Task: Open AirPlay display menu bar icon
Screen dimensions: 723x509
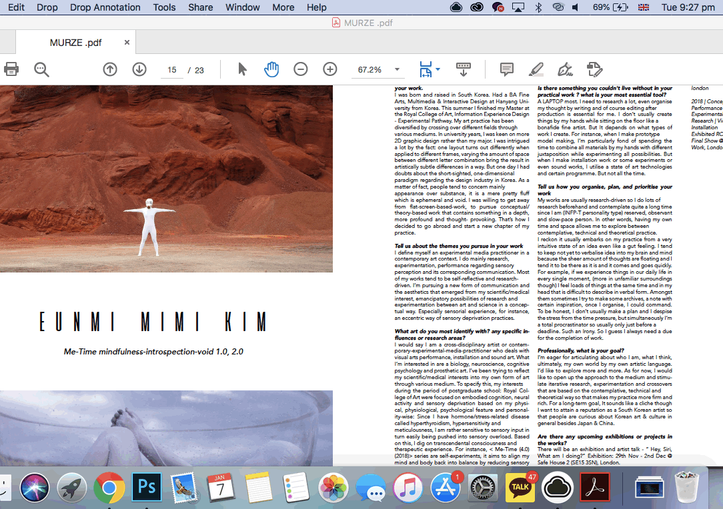Action: pyautogui.click(x=518, y=7)
